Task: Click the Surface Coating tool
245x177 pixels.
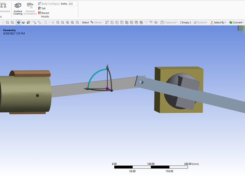Action: coord(18,9)
